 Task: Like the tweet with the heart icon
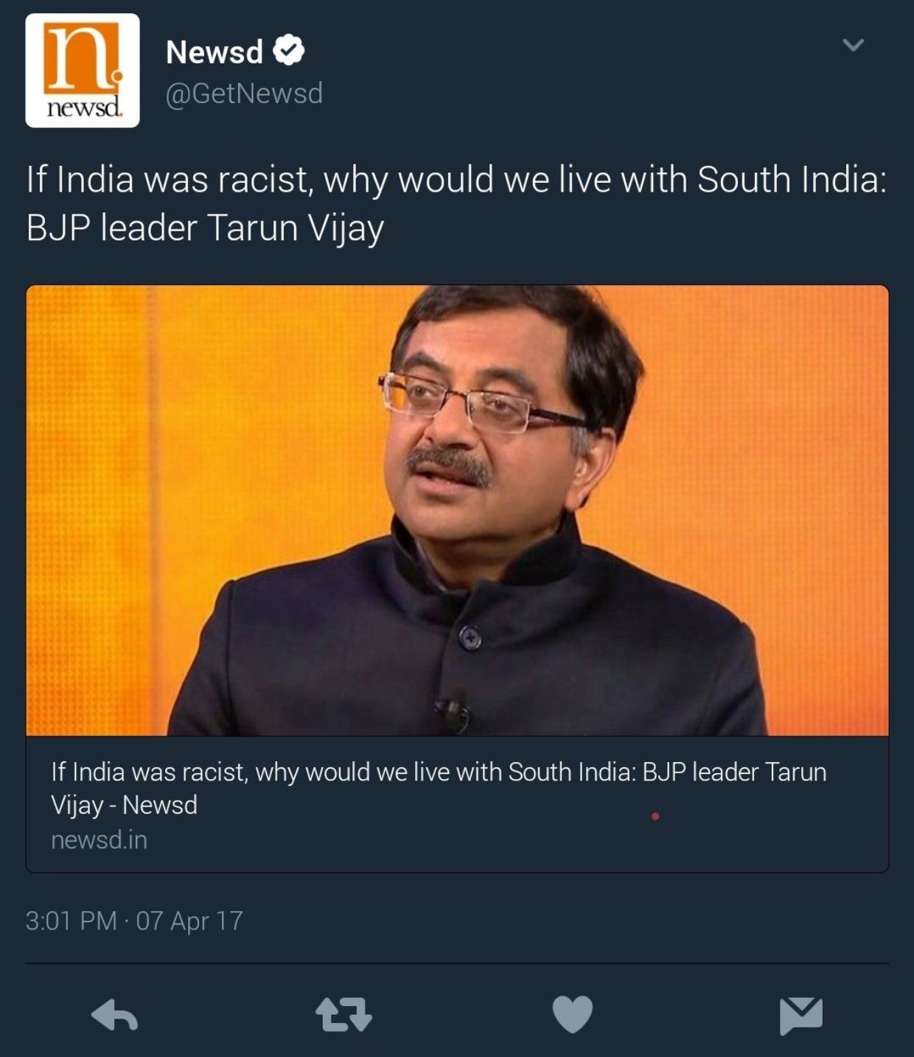coord(573,1014)
